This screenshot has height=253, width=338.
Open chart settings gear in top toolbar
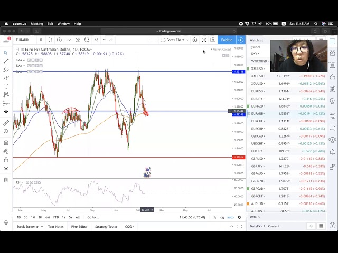tap(194, 40)
